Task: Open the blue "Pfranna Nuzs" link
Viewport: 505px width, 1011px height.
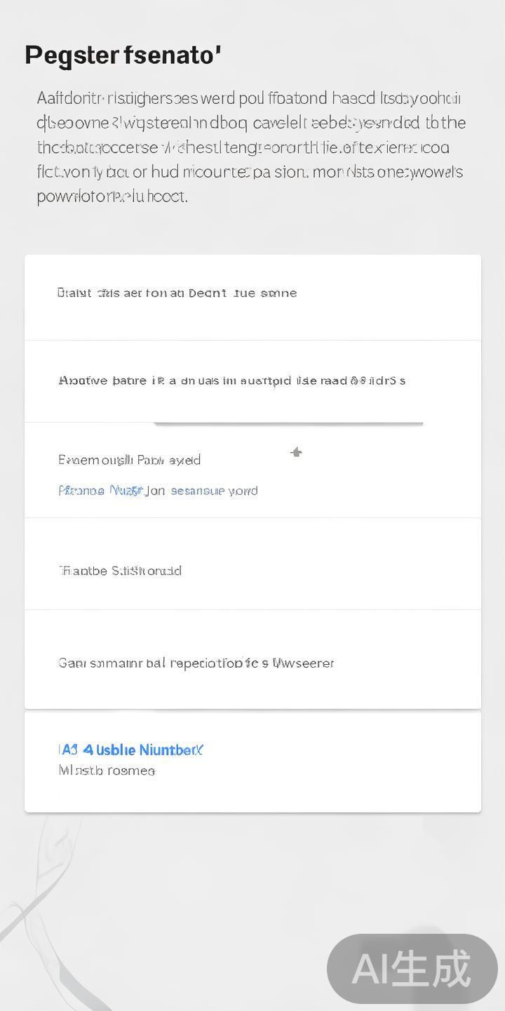Action: 100,491
